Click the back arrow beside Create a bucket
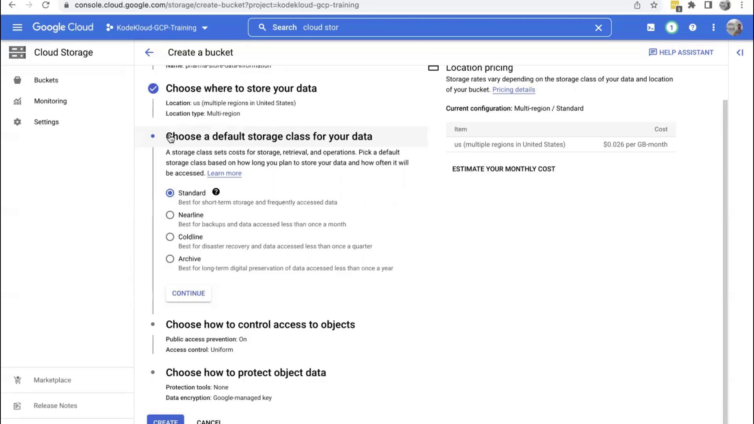Image resolution: width=754 pixels, height=424 pixels. tap(149, 53)
